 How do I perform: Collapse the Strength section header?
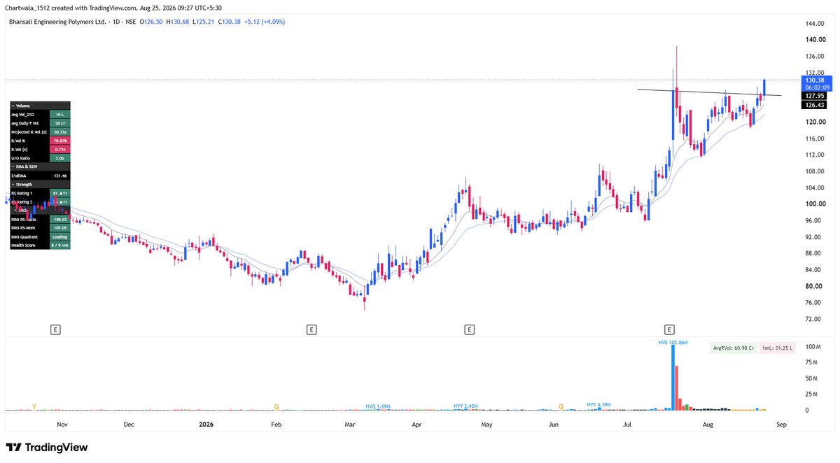40,184
